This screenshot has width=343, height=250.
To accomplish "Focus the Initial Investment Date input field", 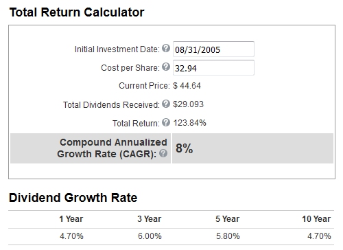I will tap(213, 49).
